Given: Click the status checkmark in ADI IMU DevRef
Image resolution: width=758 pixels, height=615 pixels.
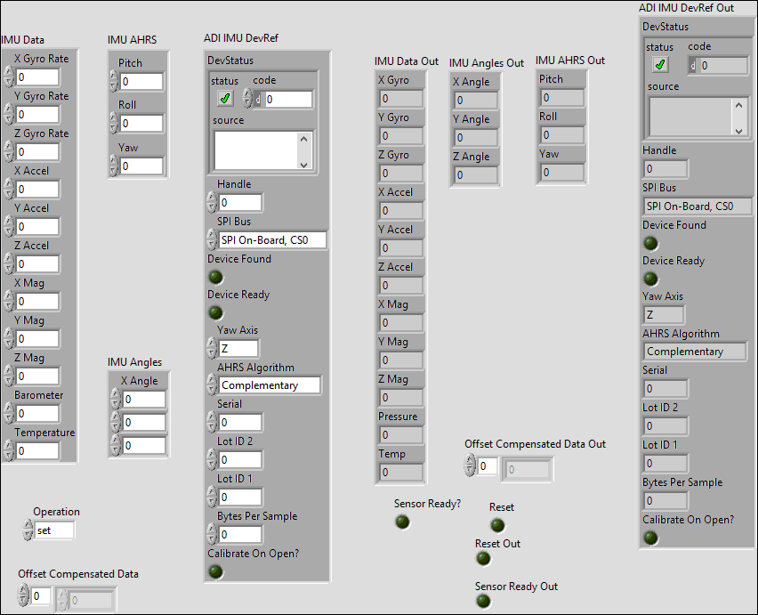Looking at the screenshot, I should click(x=225, y=99).
